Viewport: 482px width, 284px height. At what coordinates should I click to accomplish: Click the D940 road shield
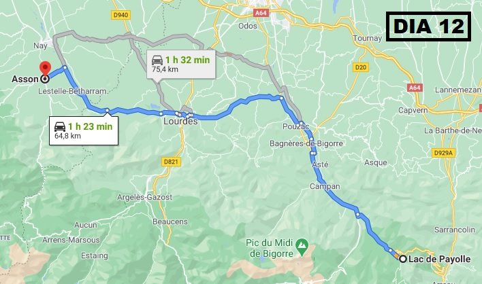tap(120, 15)
